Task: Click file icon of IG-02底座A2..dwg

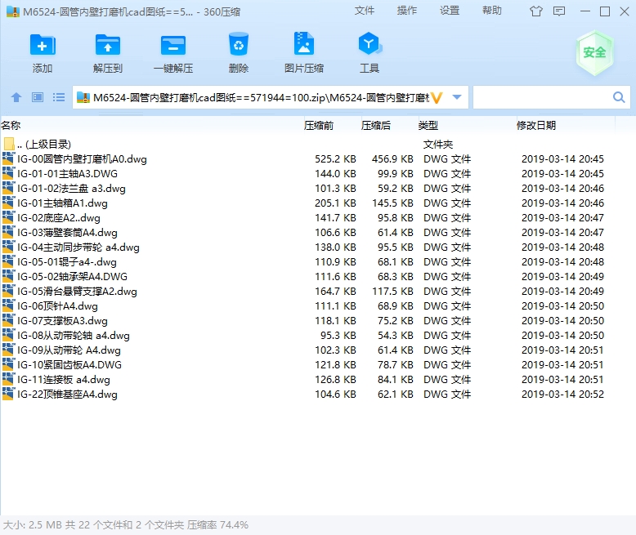Action: point(8,217)
